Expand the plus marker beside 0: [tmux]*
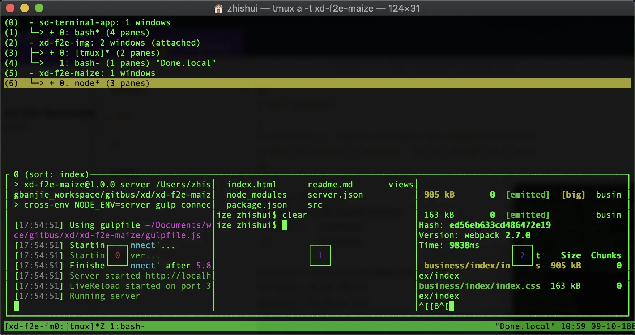 click(52, 53)
